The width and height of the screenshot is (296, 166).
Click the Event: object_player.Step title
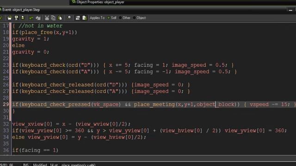click(x=21, y=10)
